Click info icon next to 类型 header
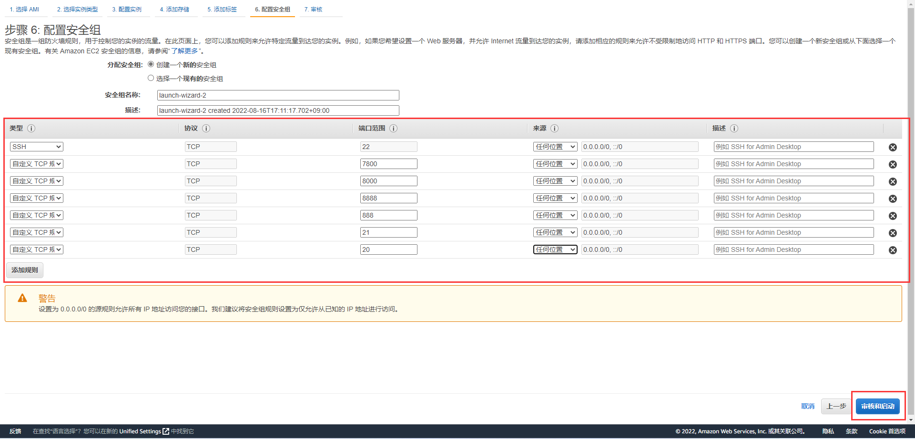Viewport: 915px width, 439px height. [31, 129]
